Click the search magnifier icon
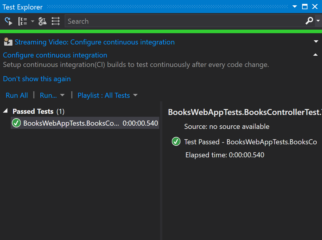Screen dimensions: 322x240 point(309,21)
